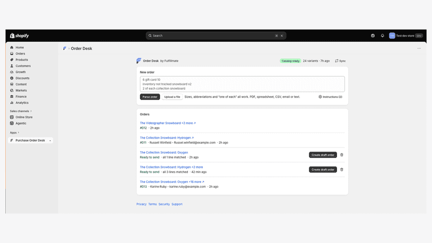
Task: Click the Content icon in sidebar
Action: click(11, 84)
